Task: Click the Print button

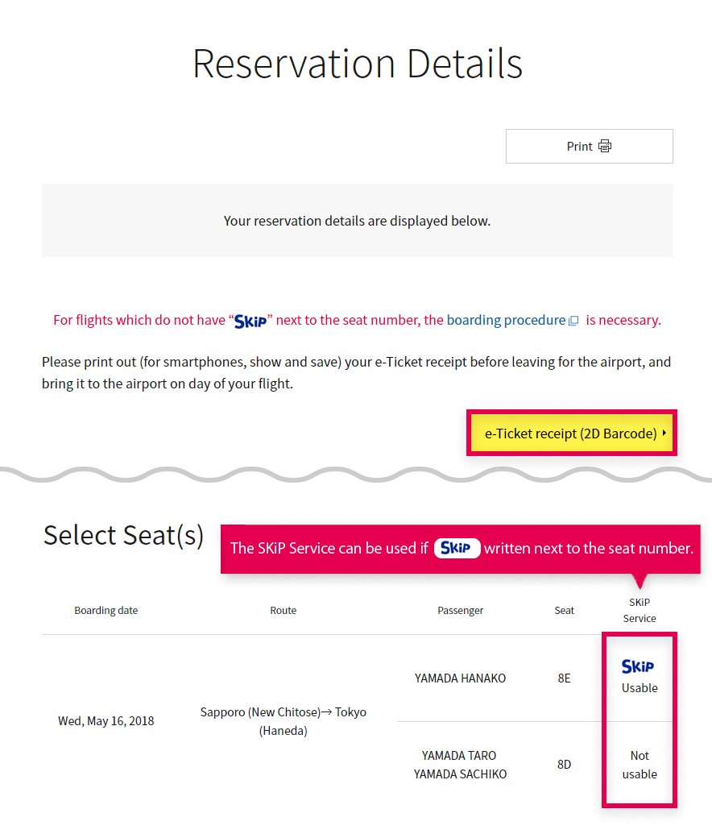Action: coord(589,146)
